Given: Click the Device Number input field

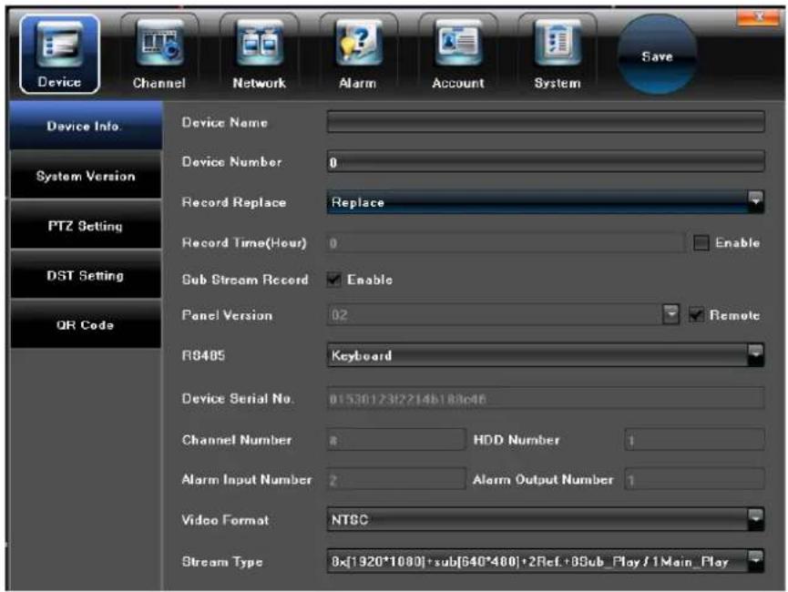Looking at the screenshot, I should coord(546,162).
